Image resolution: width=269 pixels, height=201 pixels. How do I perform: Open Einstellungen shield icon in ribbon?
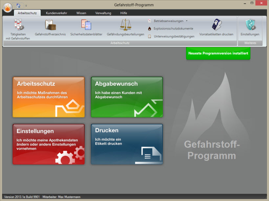coord(250,25)
